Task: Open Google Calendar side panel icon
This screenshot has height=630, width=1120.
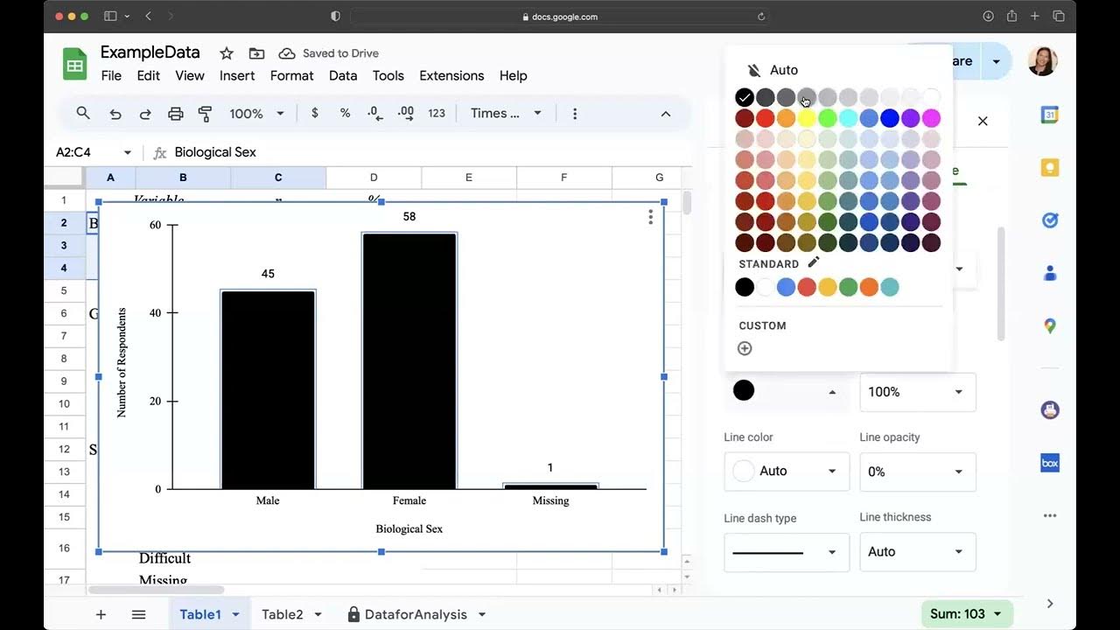Action: click(1050, 115)
